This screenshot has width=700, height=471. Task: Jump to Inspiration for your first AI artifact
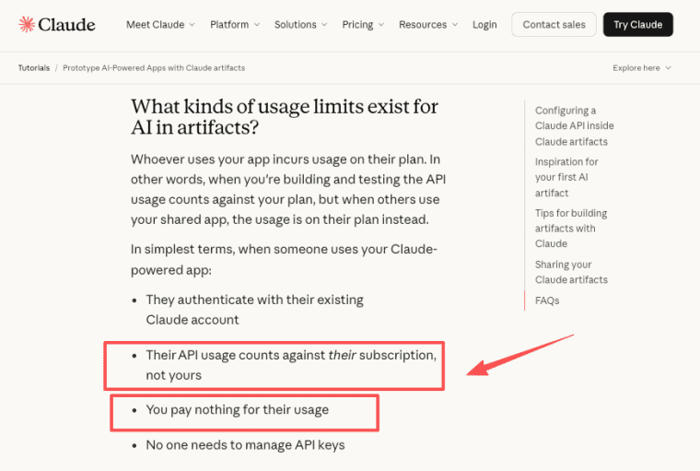566,177
